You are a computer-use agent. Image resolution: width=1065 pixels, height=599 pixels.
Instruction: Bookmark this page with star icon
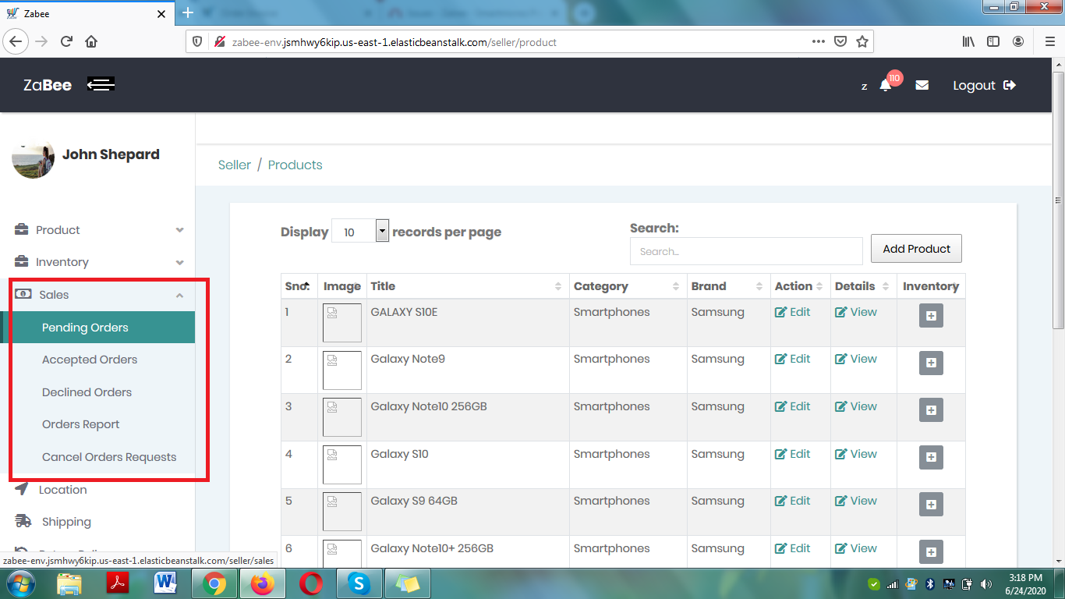862,41
